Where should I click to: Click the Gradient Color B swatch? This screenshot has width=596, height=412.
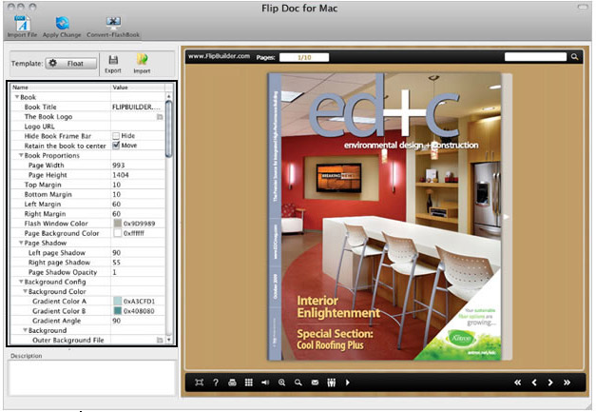click(118, 311)
